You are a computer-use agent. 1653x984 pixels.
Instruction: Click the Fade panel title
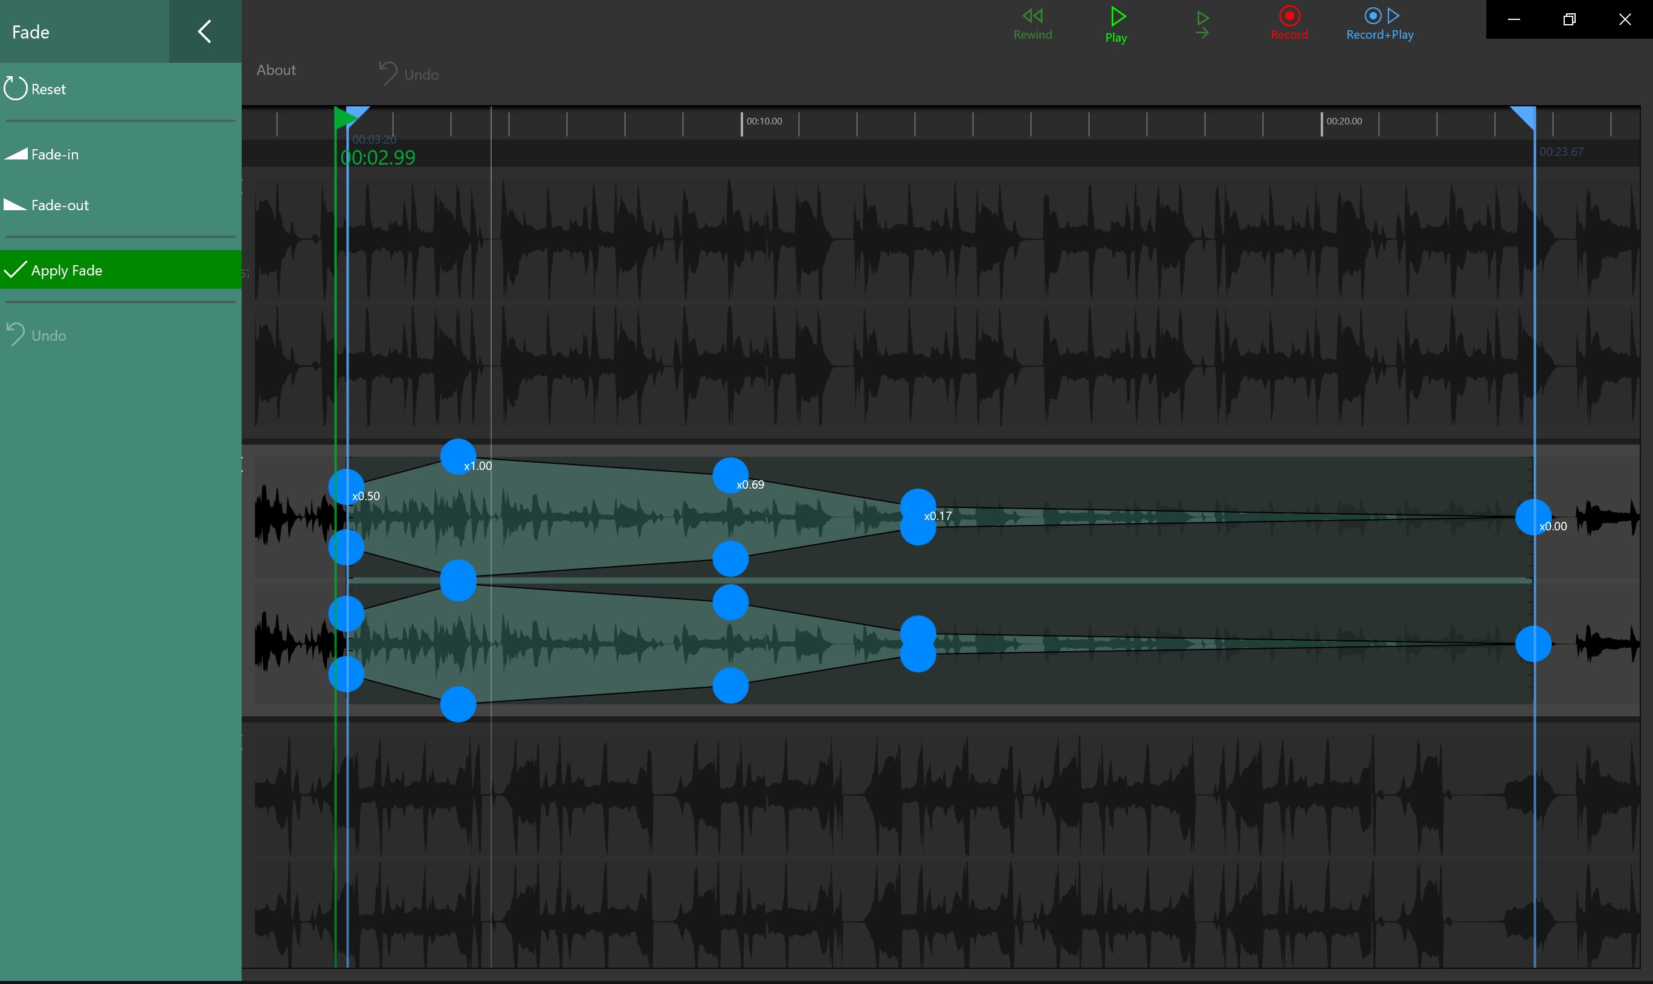30,31
